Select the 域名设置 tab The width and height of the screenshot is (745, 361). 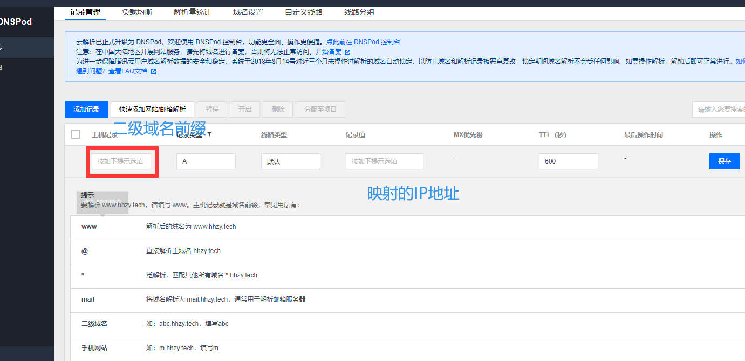tap(248, 12)
